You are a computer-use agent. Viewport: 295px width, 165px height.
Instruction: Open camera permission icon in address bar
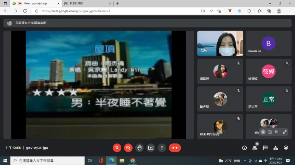pyautogui.click(x=203, y=11)
